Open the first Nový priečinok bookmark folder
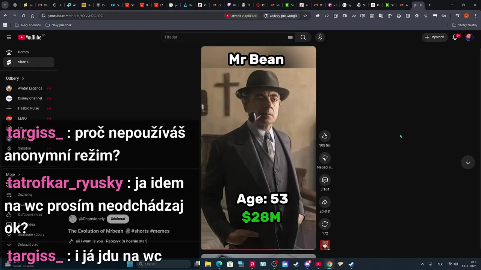The width and height of the screenshot is (481, 270). (28, 25)
